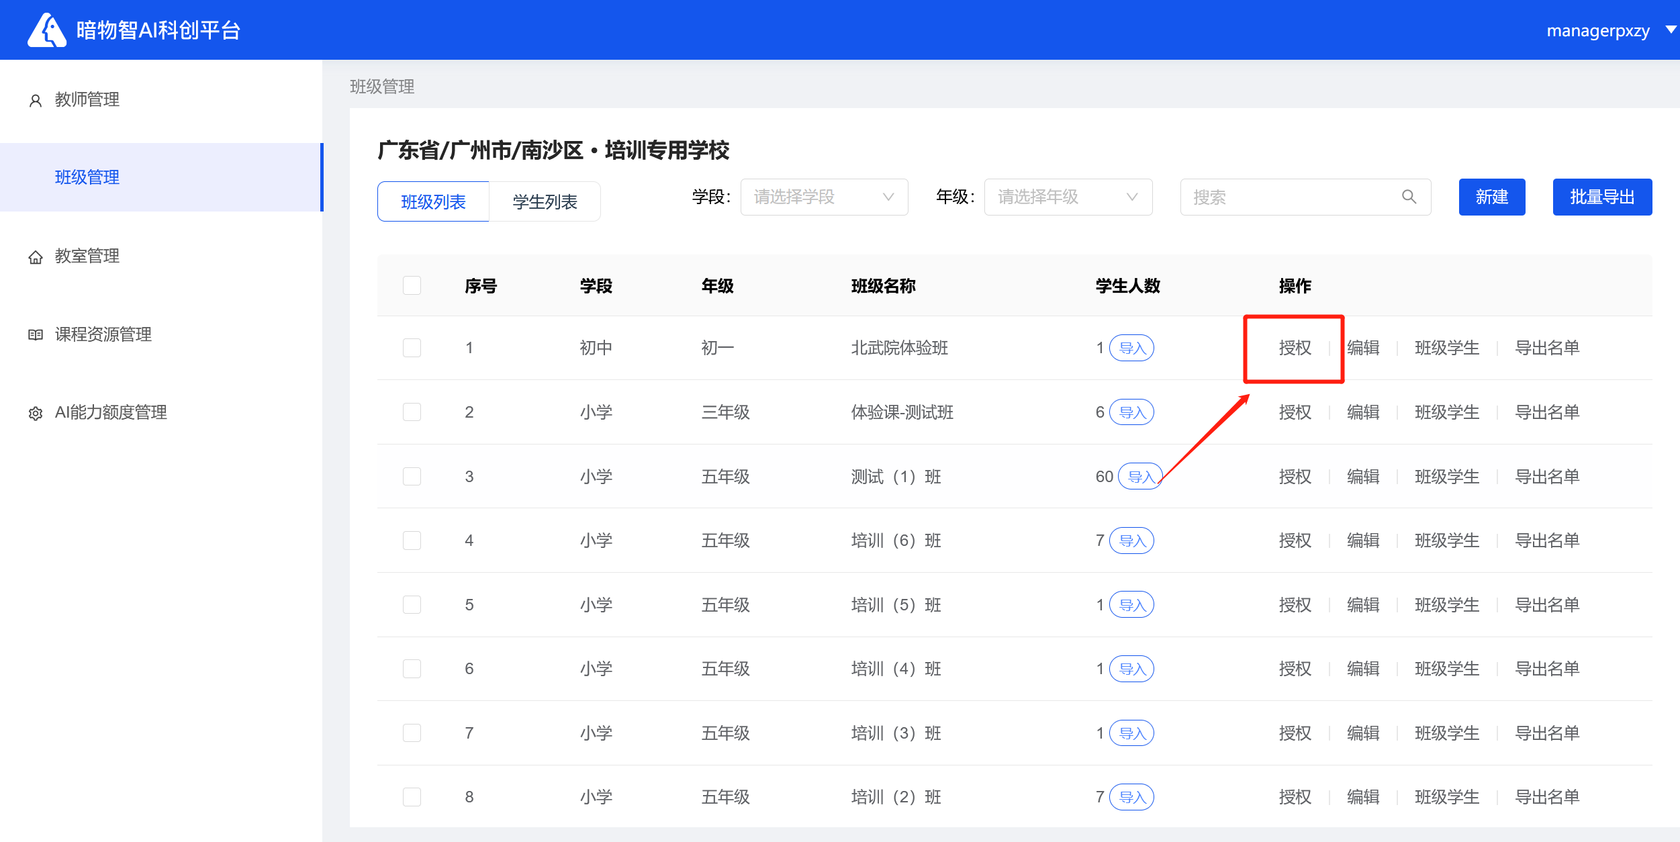Click the 新建 button
Screen dimensions: 1680x842
pyautogui.click(x=1491, y=197)
